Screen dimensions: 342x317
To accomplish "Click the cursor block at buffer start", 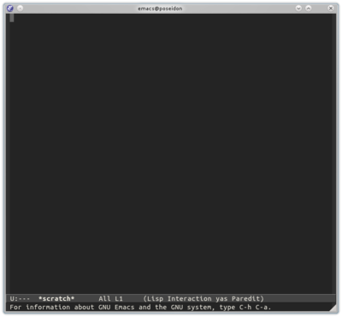I will tap(12, 18).
